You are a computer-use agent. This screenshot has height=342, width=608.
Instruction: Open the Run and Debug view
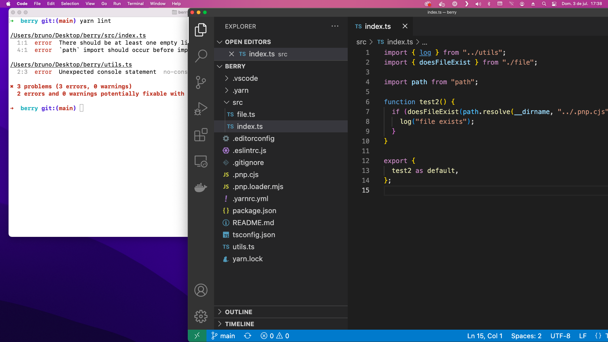tap(201, 109)
